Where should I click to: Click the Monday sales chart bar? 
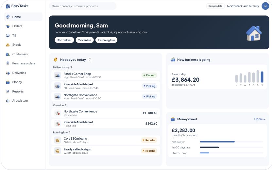pos(237,78)
